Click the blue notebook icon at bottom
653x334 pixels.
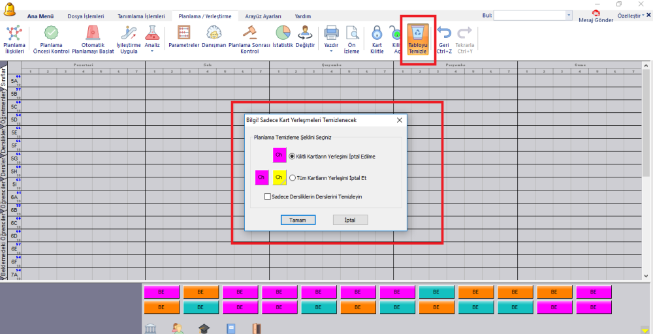(x=231, y=329)
